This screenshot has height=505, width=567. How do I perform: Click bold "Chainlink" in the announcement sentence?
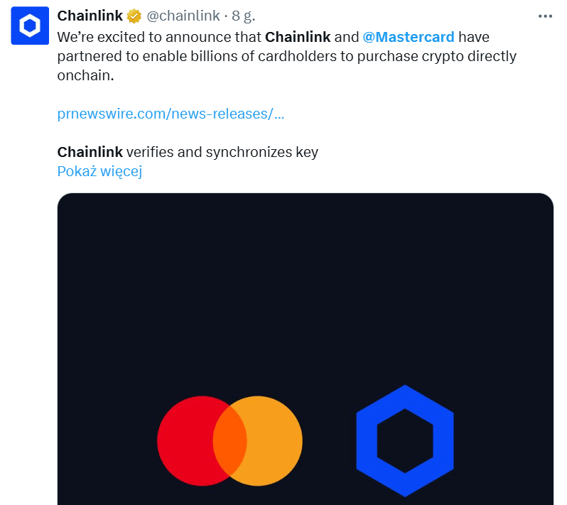pyautogui.click(x=297, y=36)
